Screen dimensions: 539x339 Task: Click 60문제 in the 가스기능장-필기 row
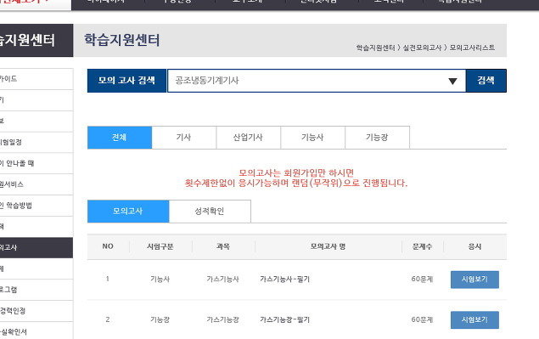tap(422, 319)
